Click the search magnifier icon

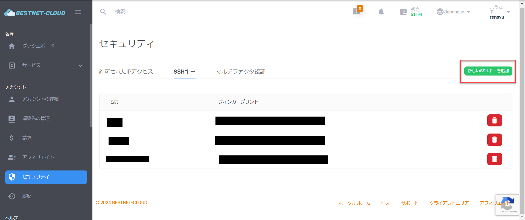pos(103,12)
